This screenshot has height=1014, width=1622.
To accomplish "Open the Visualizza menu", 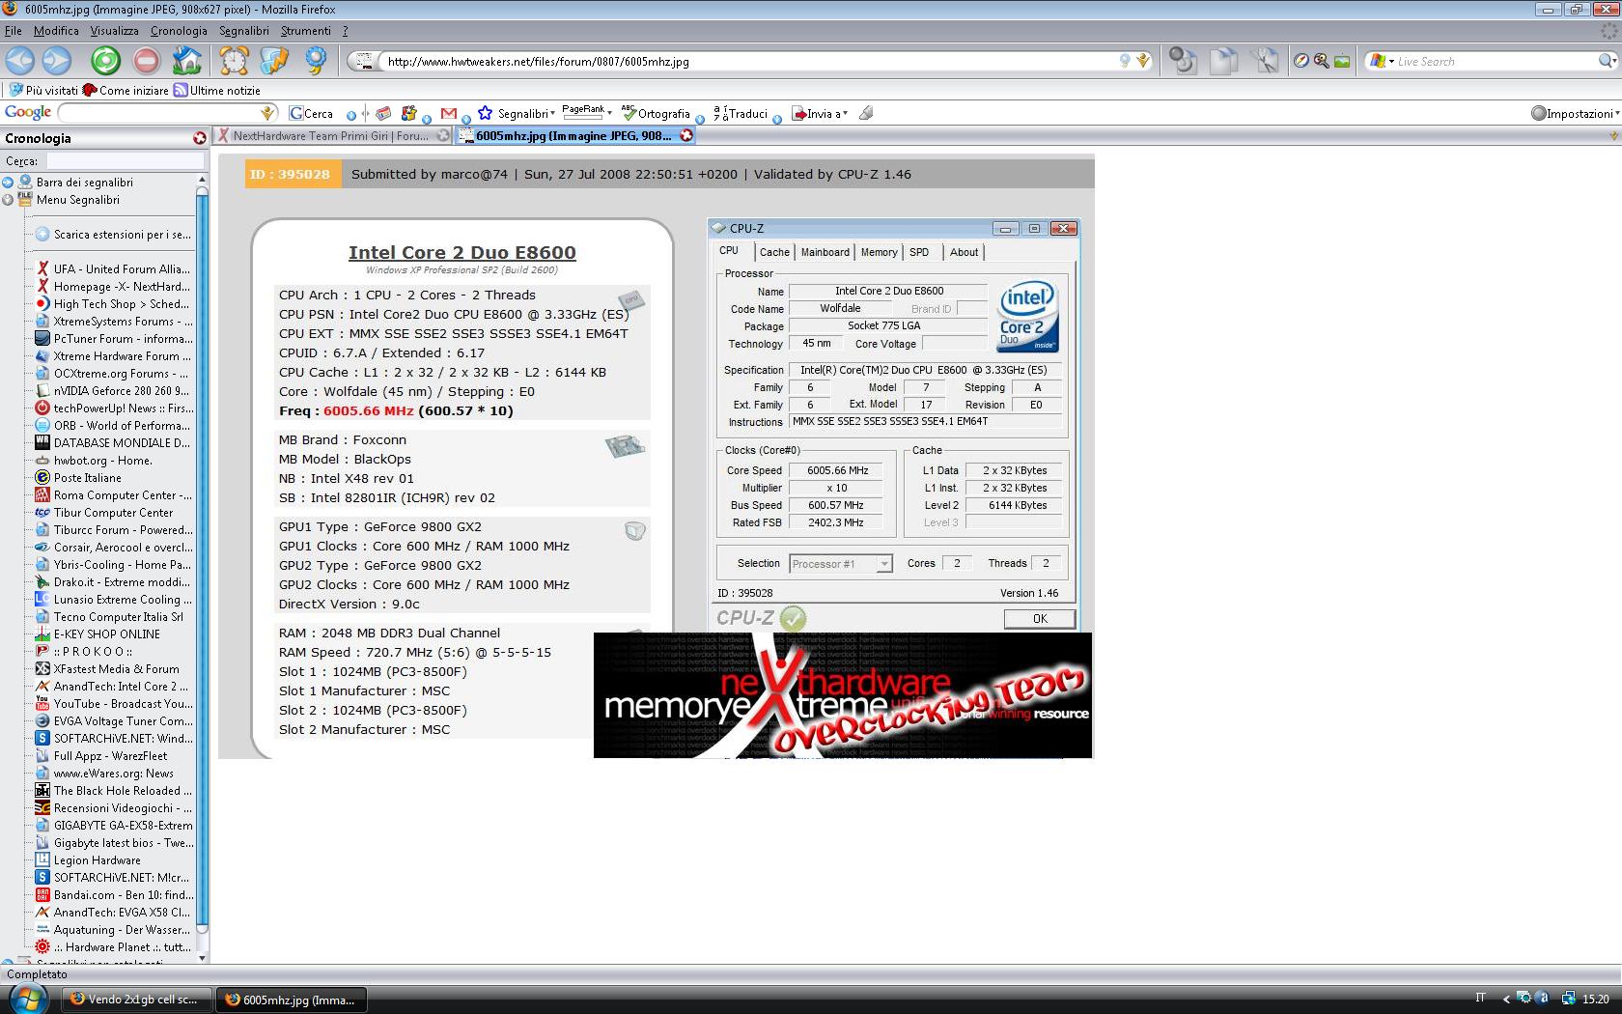I will tap(114, 31).
